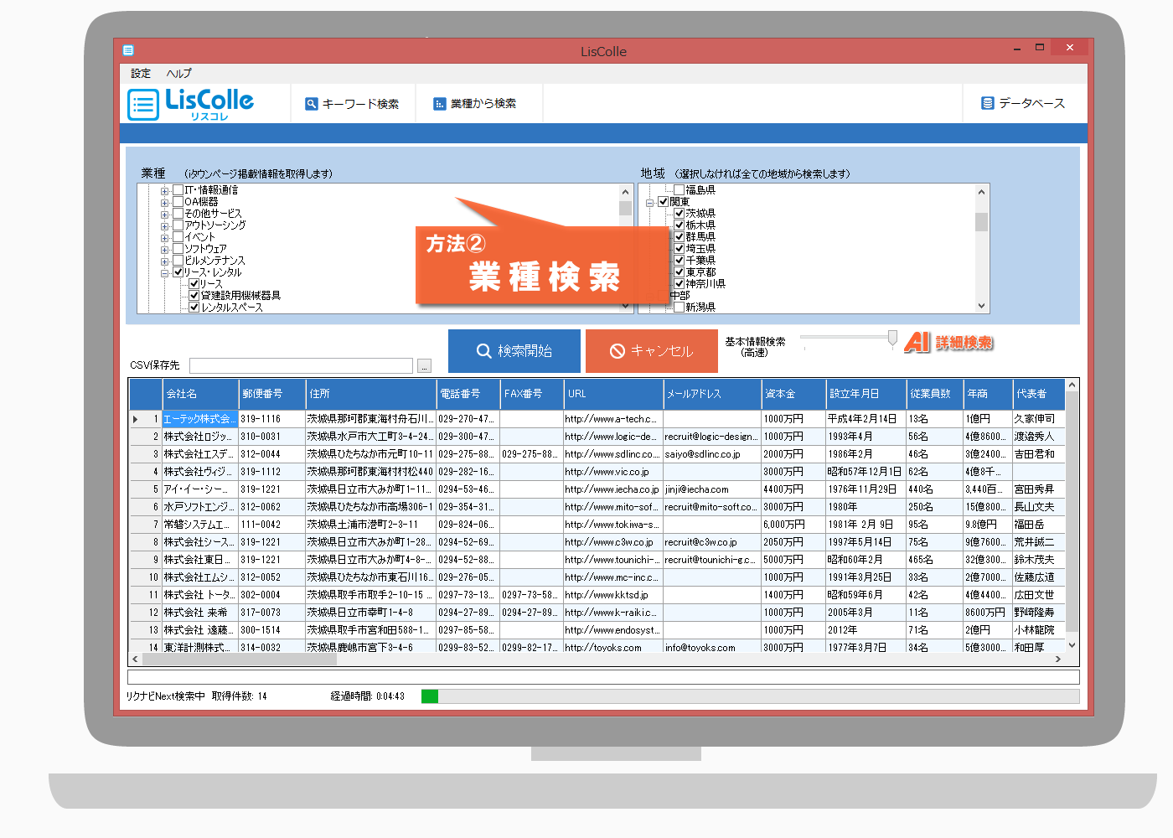Expand the アウトソーシング tree node
Viewport: 1173px width, 838px height.
(x=165, y=226)
